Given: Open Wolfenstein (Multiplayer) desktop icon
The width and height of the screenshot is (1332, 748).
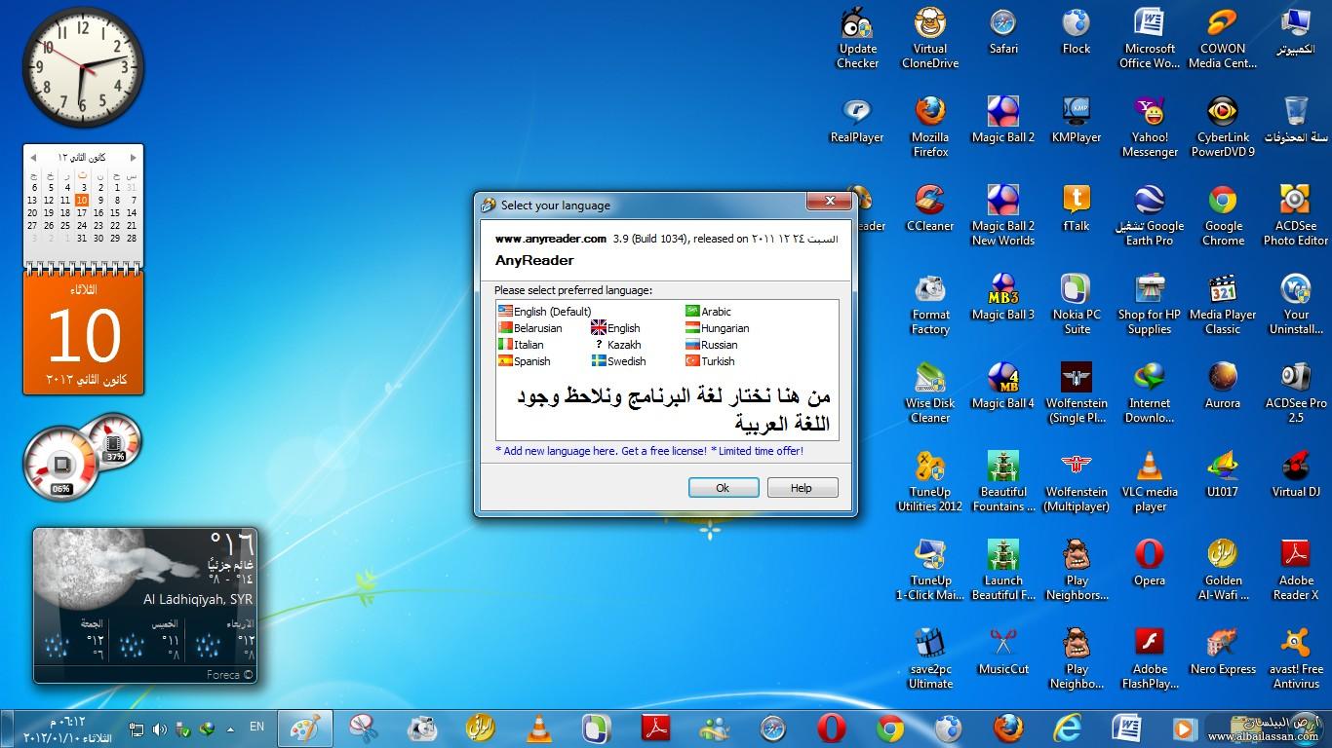Looking at the screenshot, I should pos(1077,482).
